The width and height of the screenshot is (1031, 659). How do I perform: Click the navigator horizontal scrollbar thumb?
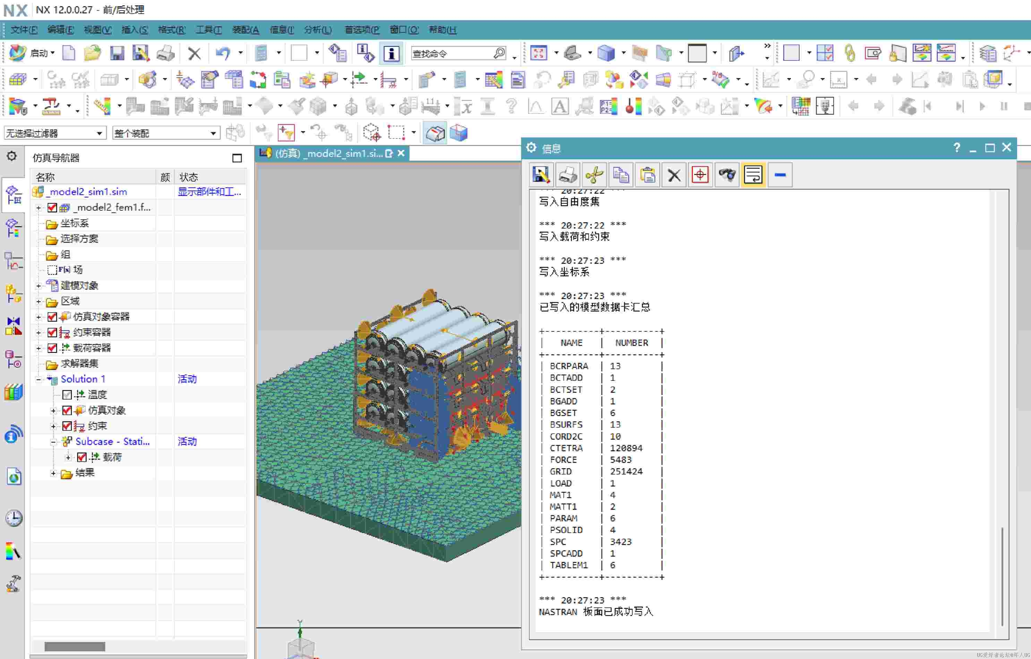coord(75,646)
